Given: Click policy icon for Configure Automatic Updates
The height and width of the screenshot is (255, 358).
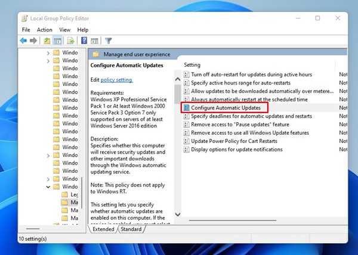Looking at the screenshot, I should tap(187, 108).
